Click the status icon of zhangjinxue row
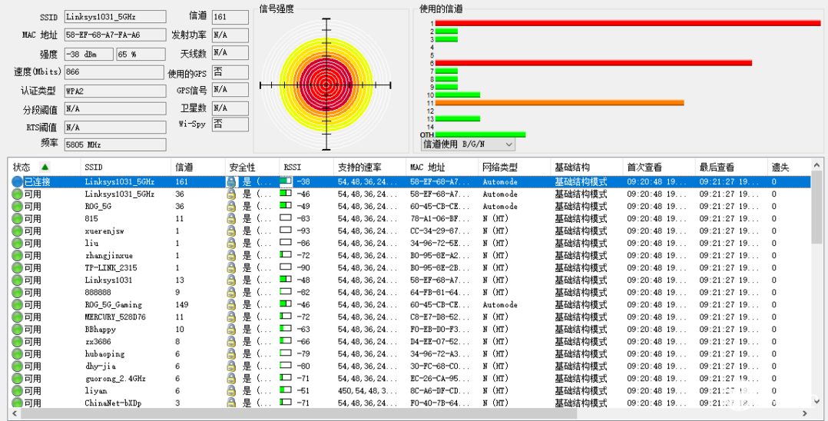 [18, 256]
